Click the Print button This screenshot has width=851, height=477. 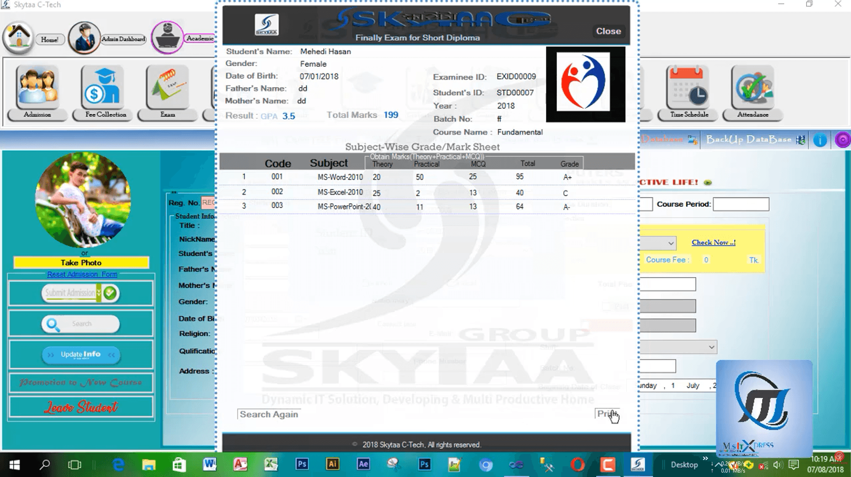point(607,414)
